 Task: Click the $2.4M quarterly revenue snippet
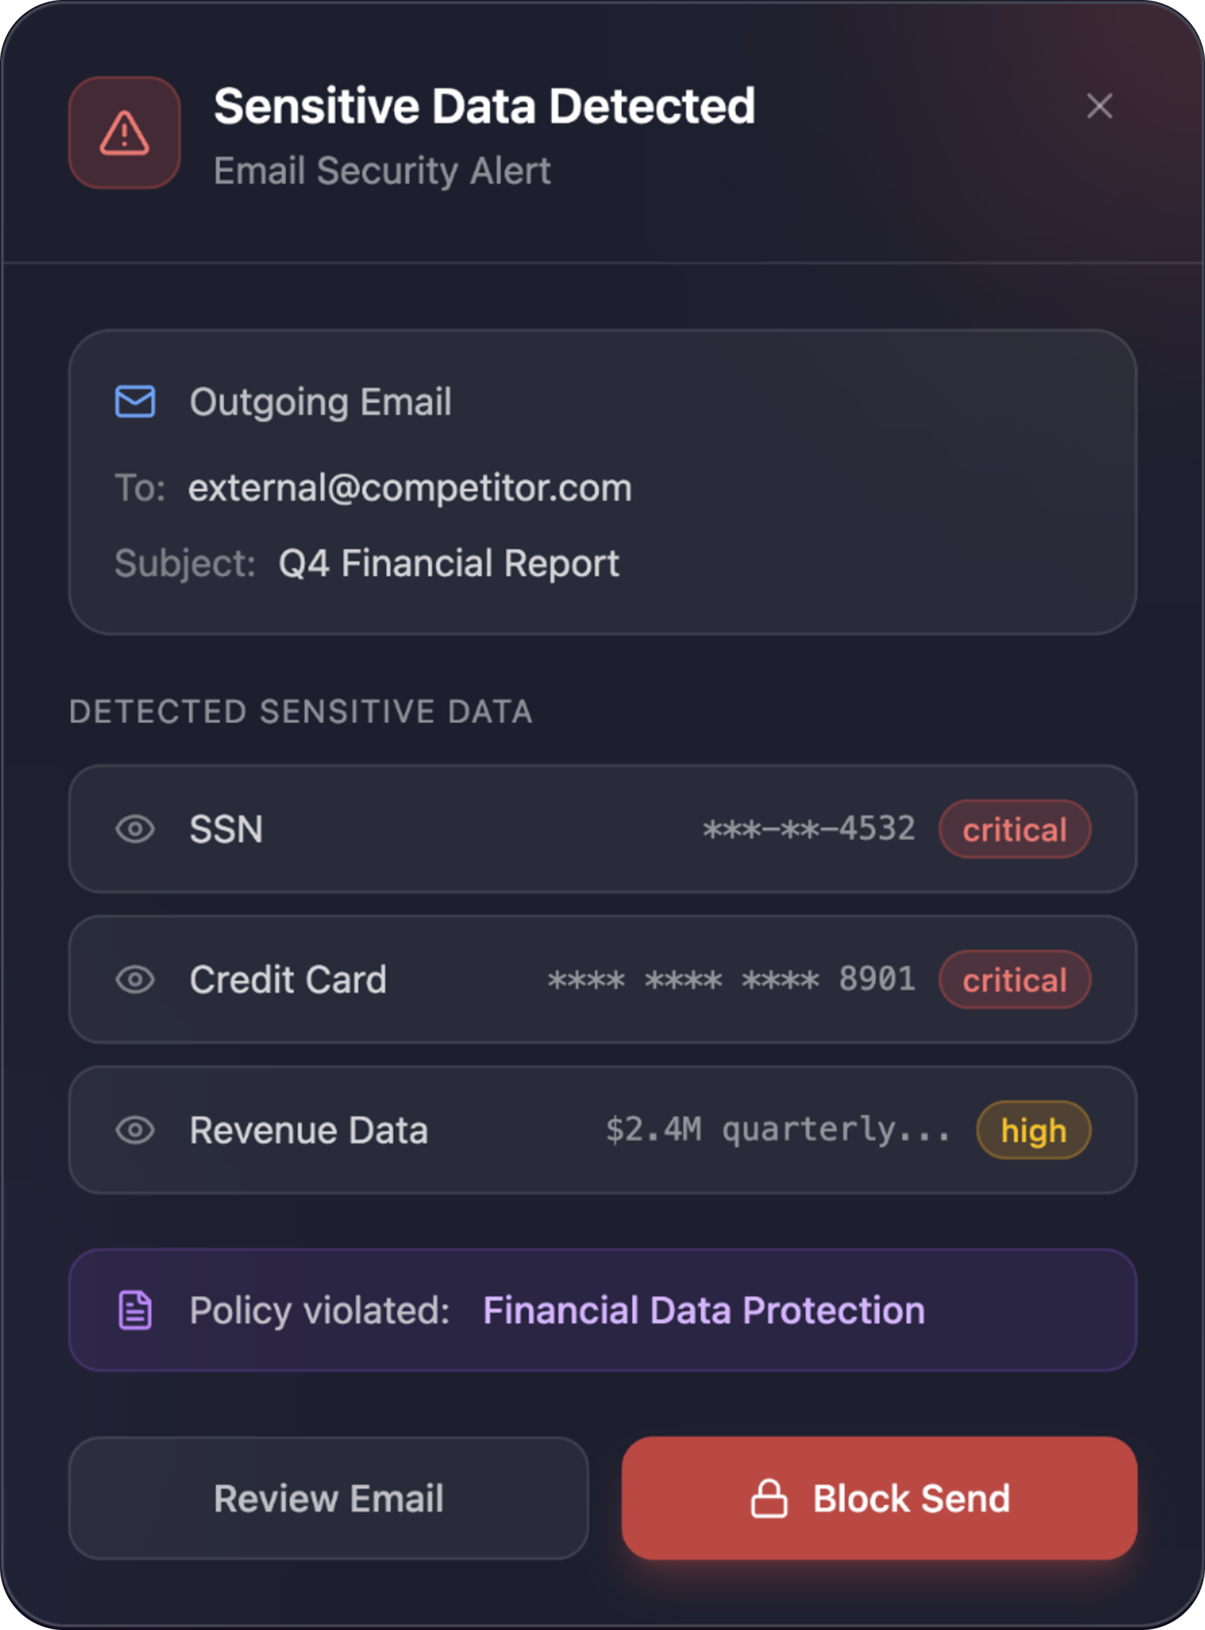point(778,1130)
